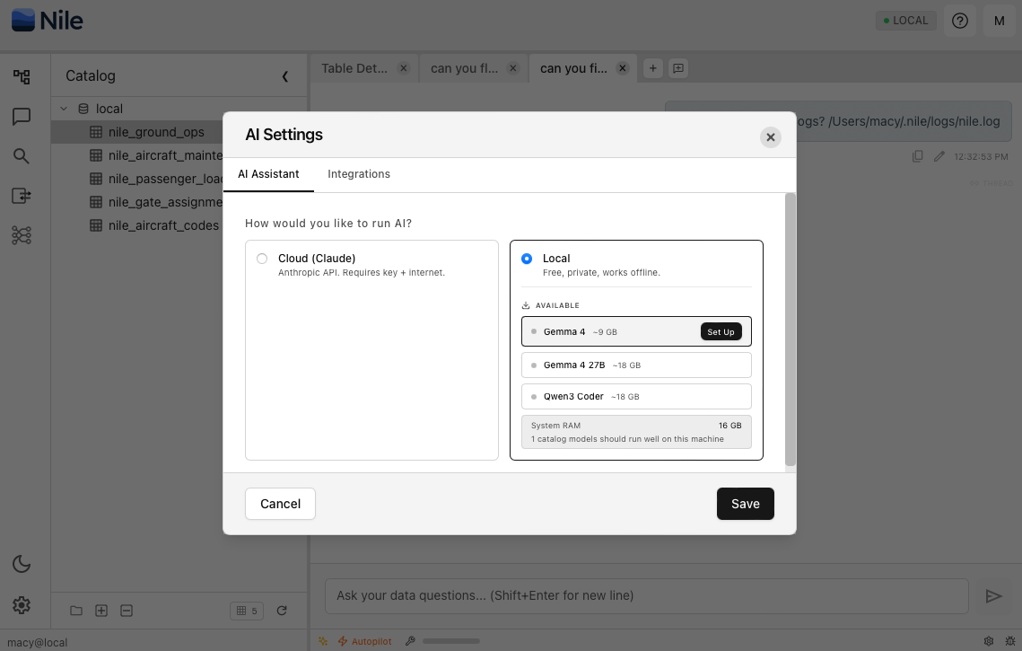Open the chat panel from the sidebar
This screenshot has width=1022, height=651.
(22, 116)
